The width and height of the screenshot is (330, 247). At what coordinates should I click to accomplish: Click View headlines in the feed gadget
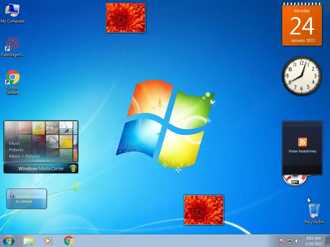(302, 151)
